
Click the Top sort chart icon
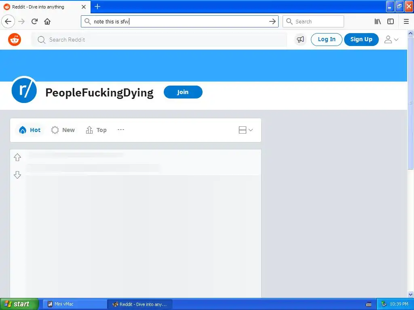pos(89,130)
